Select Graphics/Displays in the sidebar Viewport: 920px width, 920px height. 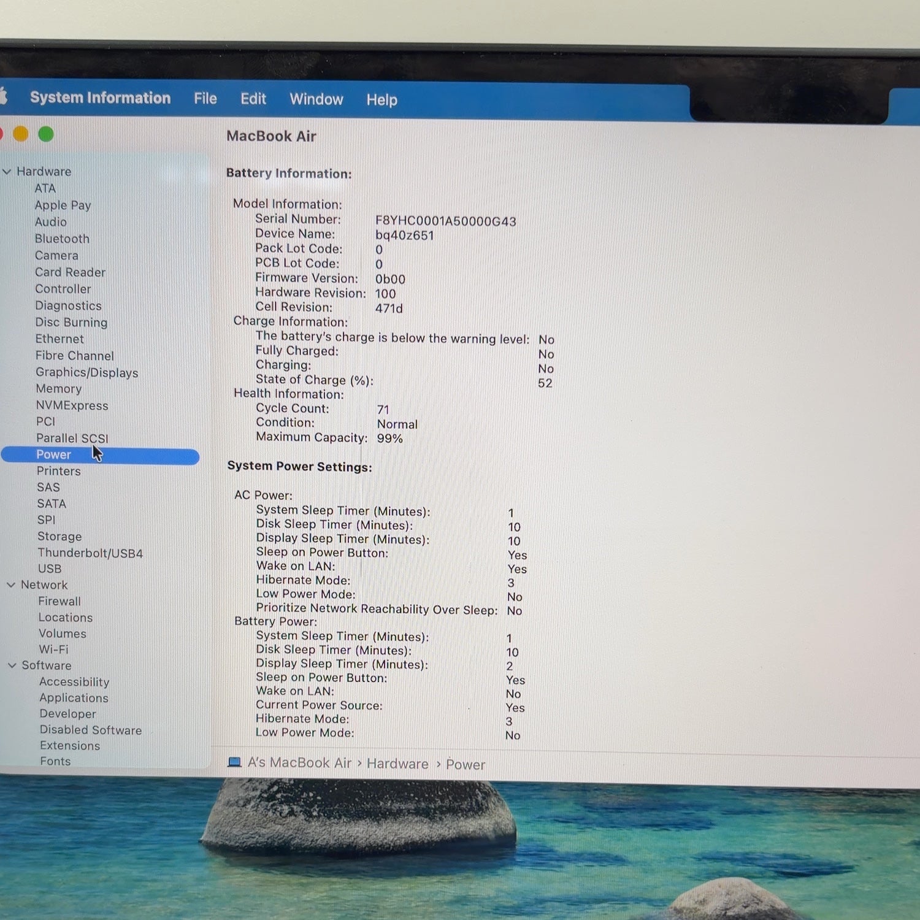pos(86,372)
